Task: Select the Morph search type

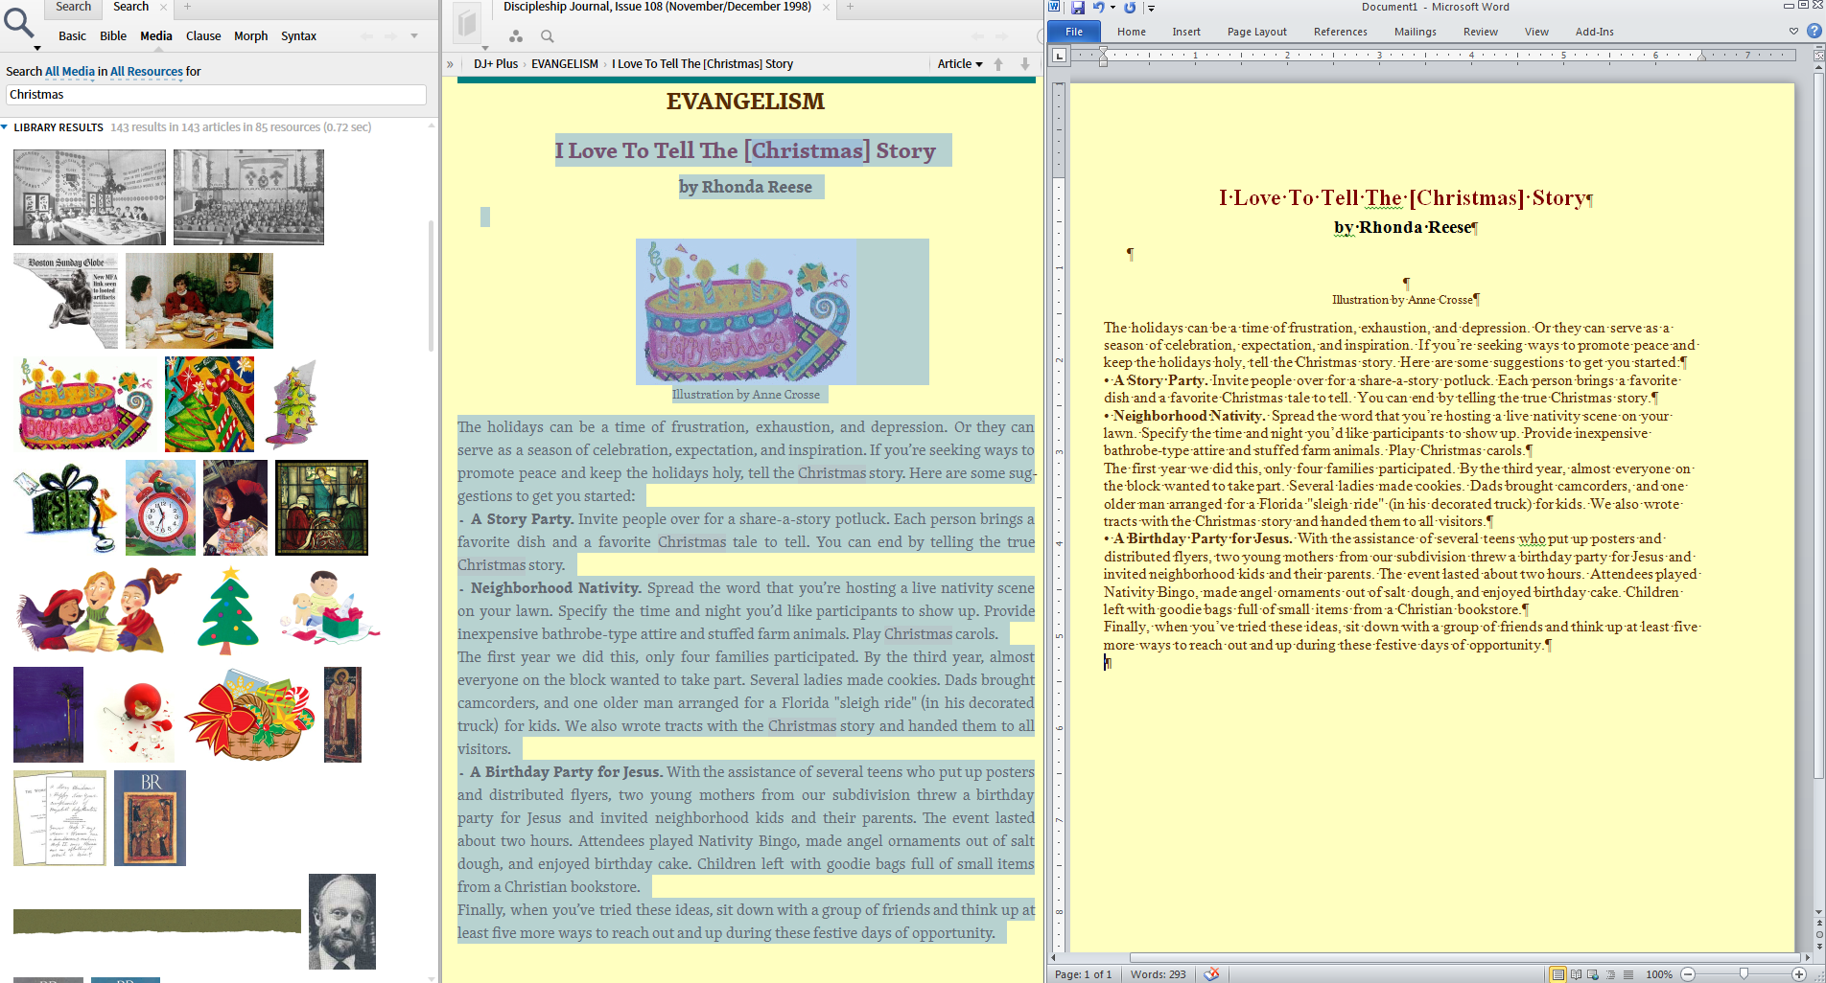Action: 250,36
